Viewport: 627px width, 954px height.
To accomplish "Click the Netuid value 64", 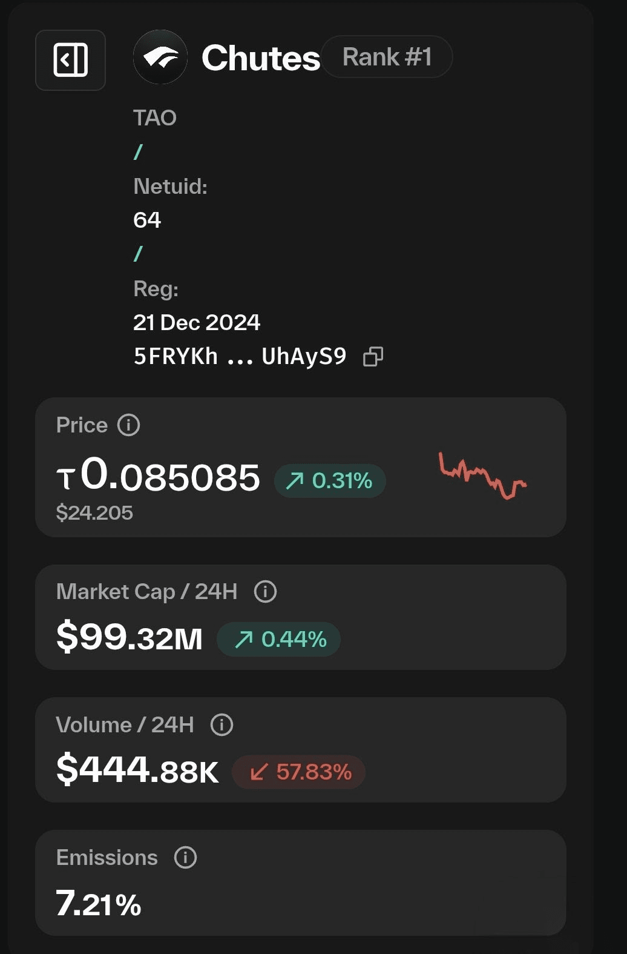I will 147,220.
